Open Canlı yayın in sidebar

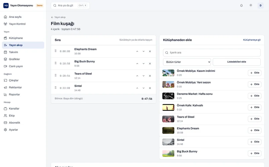pyautogui.click(x=23, y=66)
